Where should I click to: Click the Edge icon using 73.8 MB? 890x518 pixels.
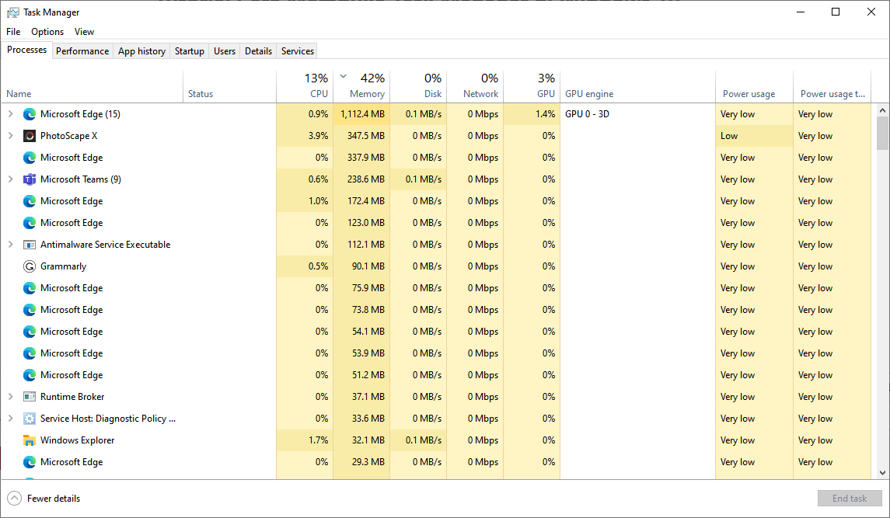coord(30,310)
